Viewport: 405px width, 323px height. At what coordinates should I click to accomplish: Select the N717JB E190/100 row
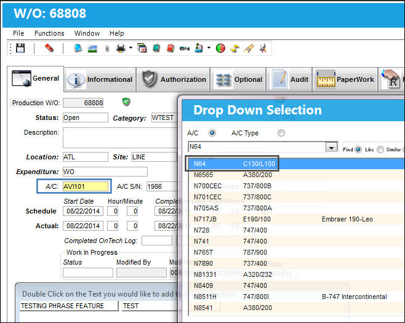(x=296, y=219)
